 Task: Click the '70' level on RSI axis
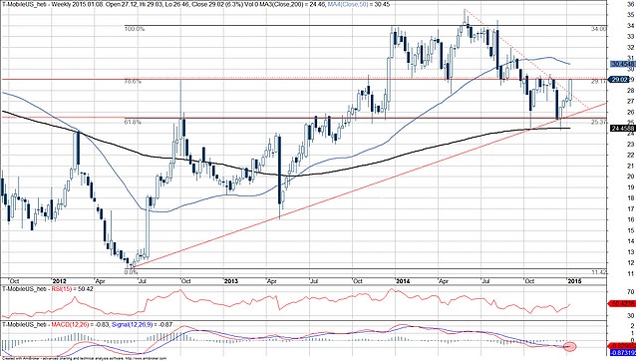tap(630, 291)
